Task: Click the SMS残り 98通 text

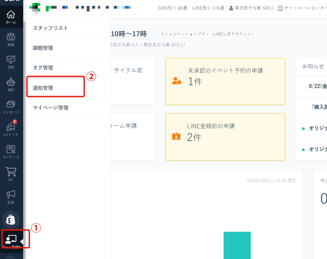Action: point(172,8)
